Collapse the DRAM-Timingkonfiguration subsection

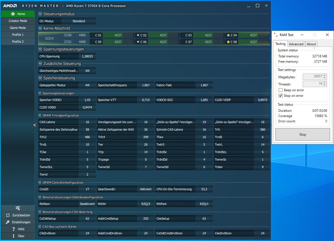coord(40,115)
